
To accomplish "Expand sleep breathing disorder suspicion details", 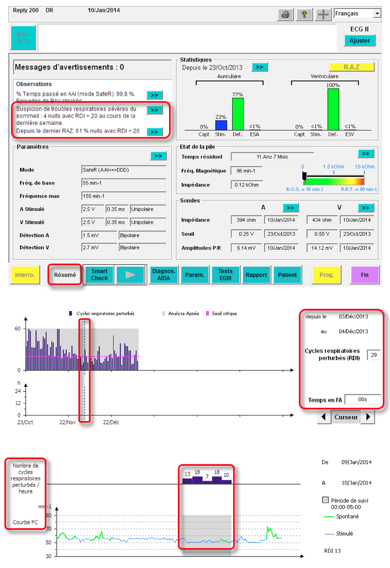I will pos(155,110).
